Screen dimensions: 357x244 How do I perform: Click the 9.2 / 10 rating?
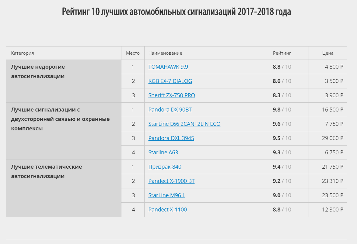(x=282, y=181)
